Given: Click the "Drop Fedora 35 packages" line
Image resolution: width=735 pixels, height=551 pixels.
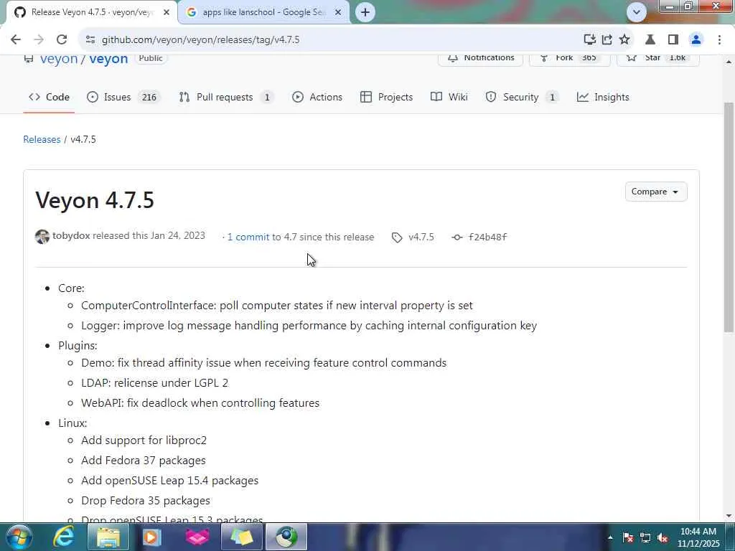Looking at the screenshot, I should [146, 501].
